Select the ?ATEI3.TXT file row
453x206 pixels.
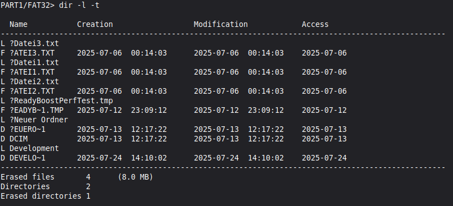coord(173,53)
